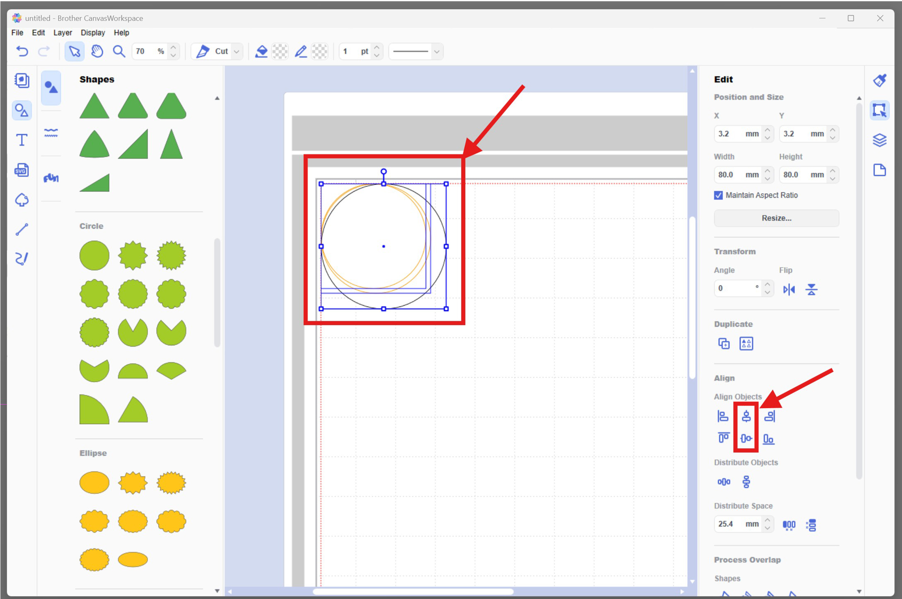
Task: Click the Align bottom icon
Action: pyautogui.click(x=769, y=439)
